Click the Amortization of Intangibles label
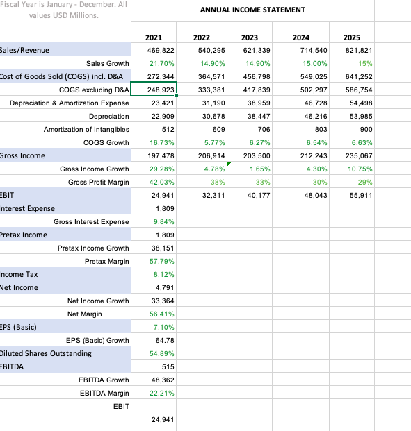Image resolution: width=411 pixels, height=431 pixels. [86, 129]
